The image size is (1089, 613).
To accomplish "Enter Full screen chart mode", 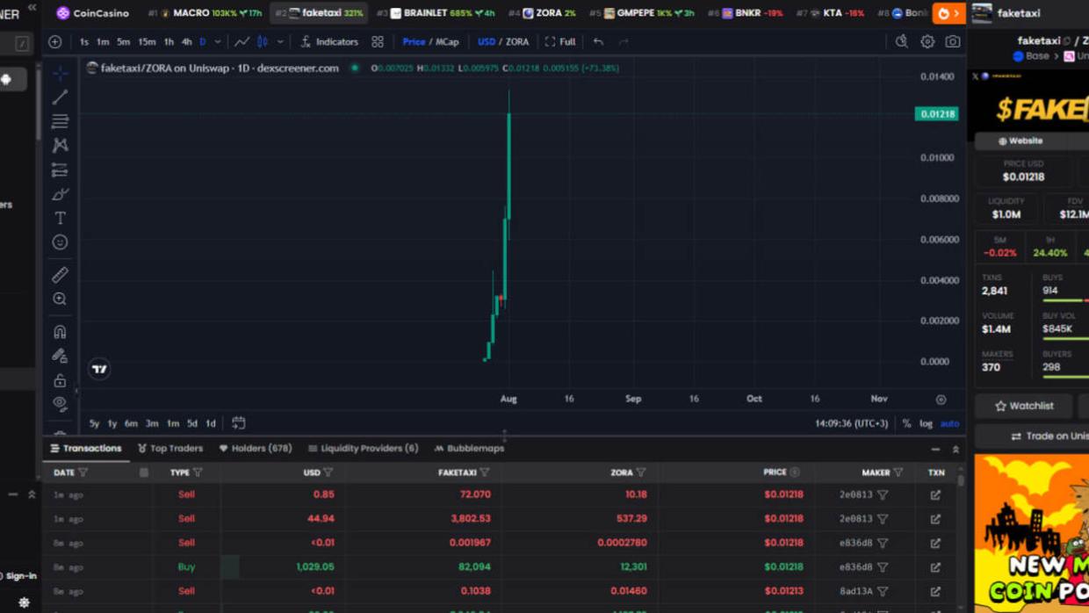I will click(x=560, y=41).
